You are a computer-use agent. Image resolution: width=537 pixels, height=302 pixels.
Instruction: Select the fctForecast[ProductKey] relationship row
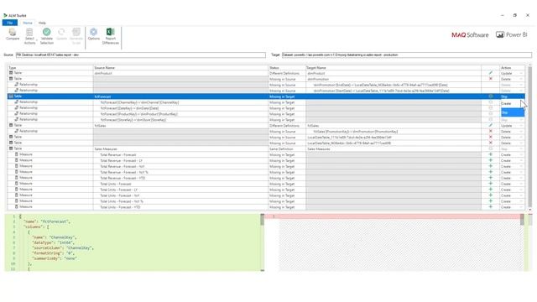[x=266, y=114]
